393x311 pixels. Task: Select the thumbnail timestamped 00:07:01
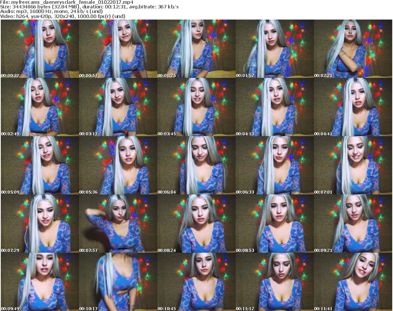(x=353, y=165)
